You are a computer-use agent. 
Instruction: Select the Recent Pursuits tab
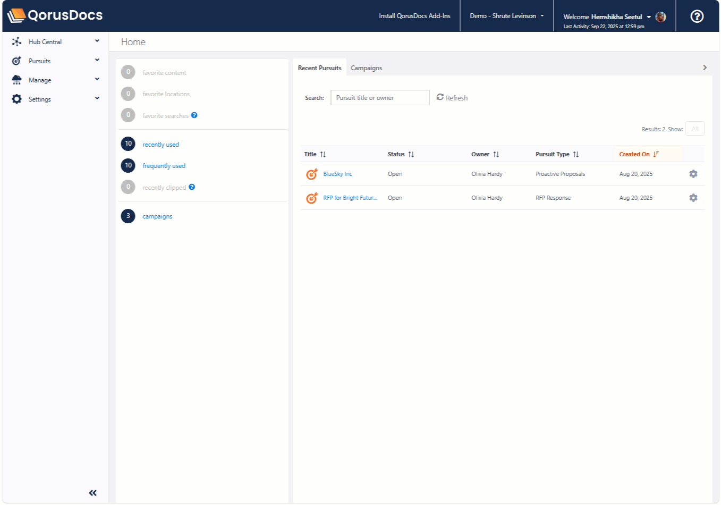pos(319,68)
